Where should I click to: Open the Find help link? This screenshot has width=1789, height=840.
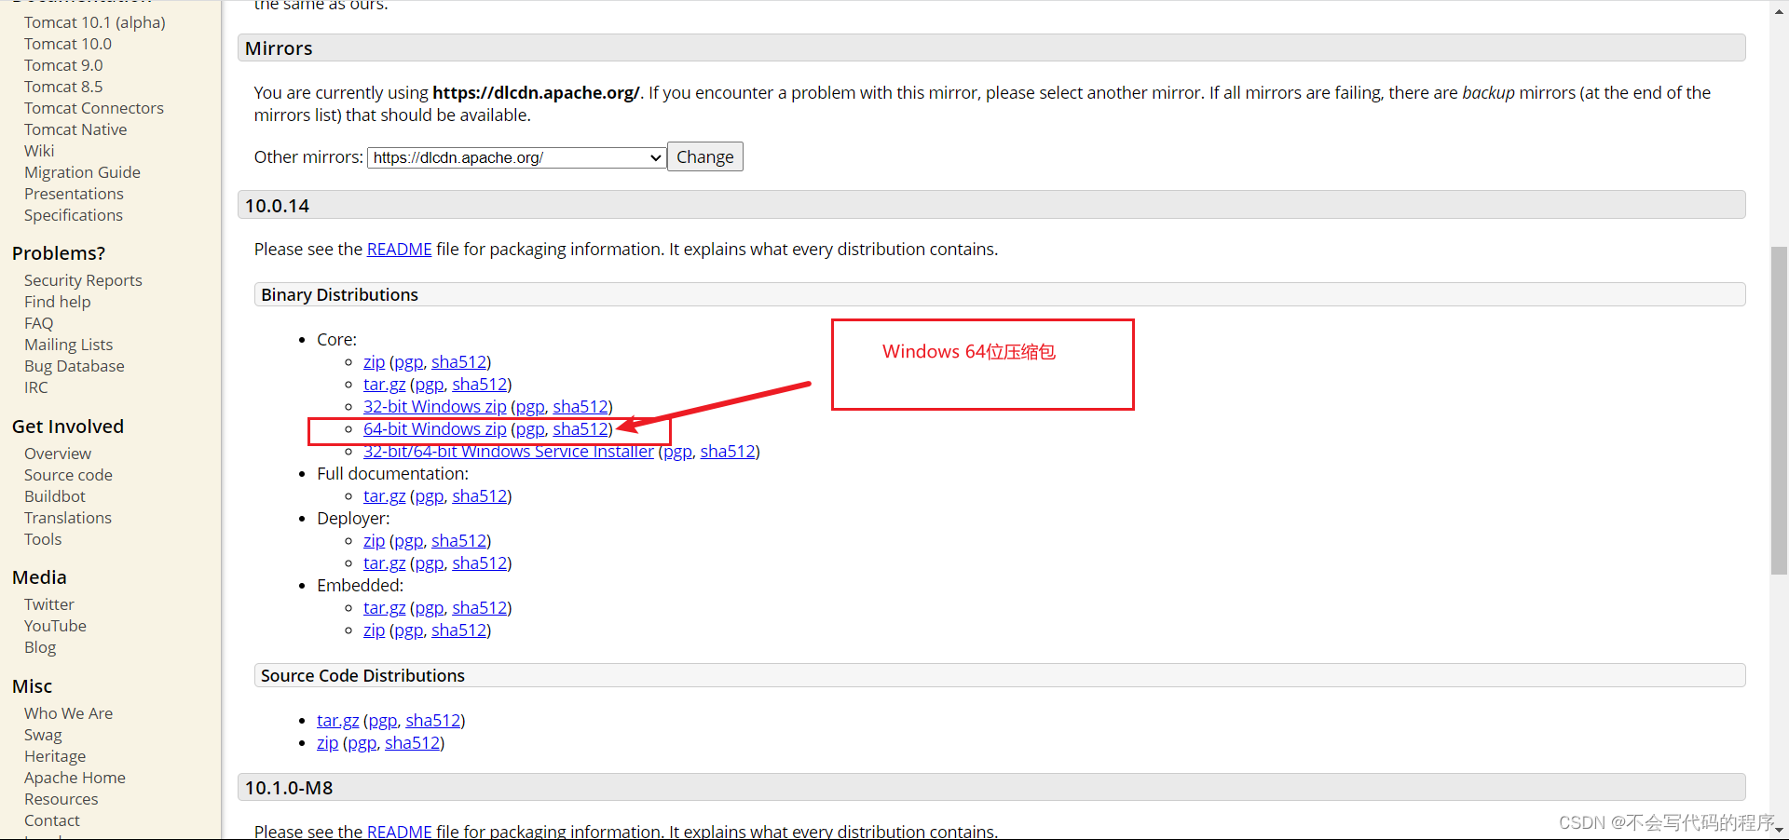(58, 302)
